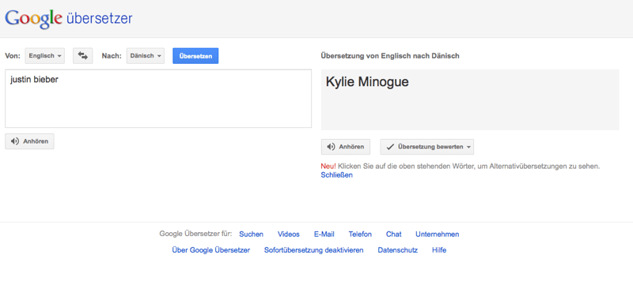
Task: Listen to the source text via Anhören
Action: 29,141
